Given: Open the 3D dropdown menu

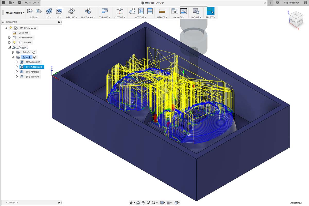Looking at the screenshot, I should (x=58, y=18).
